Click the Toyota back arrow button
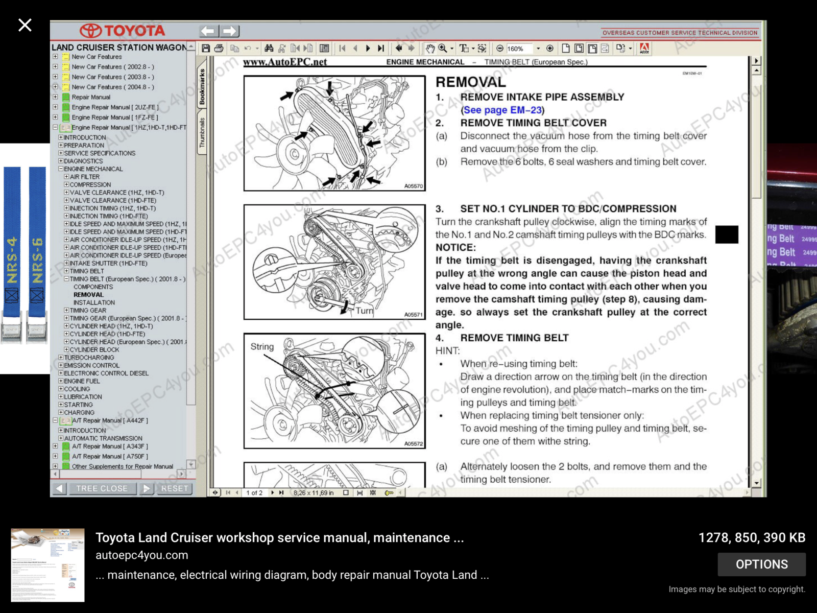The image size is (817, 613). [208, 31]
